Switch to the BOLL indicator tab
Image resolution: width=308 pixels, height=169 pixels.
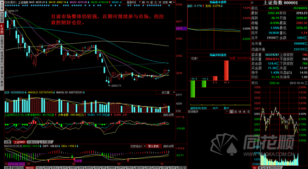pyautogui.click(x=55, y=168)
